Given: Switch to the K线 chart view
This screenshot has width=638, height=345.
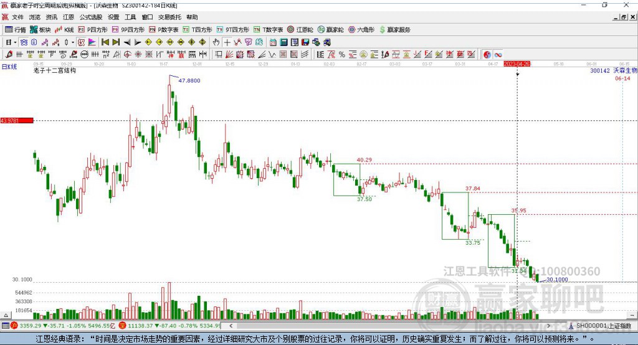Looking at the screenshot, I should click(64, 30).
